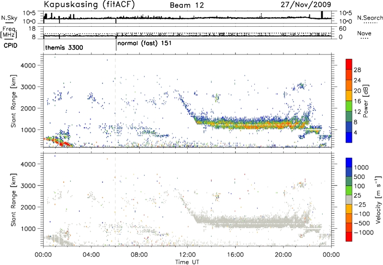This screenshot has height=265, width=383.
Task: Click the '16' tick on Power colorbar
Action: click(x=357, y=101)
